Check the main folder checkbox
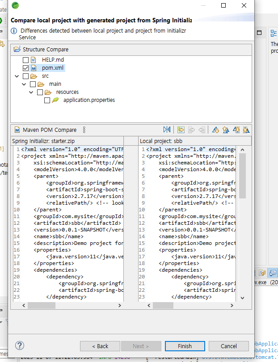 (x=33, y=84)
